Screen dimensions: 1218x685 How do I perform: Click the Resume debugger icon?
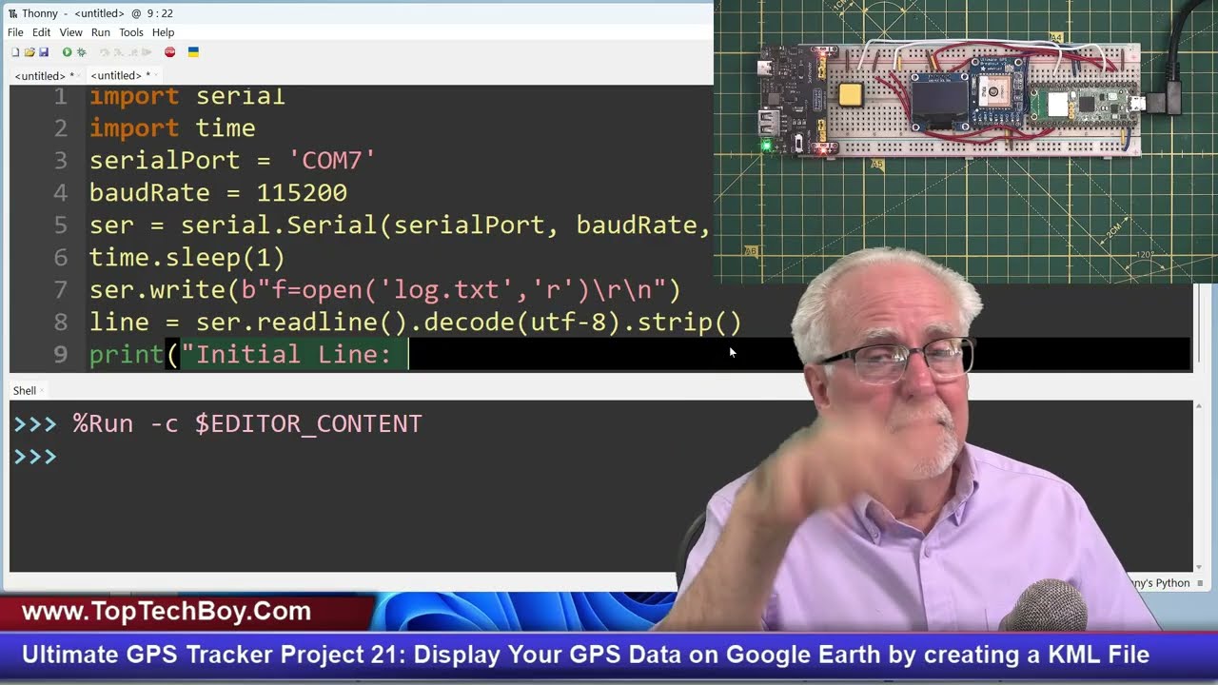pos(146,52)
